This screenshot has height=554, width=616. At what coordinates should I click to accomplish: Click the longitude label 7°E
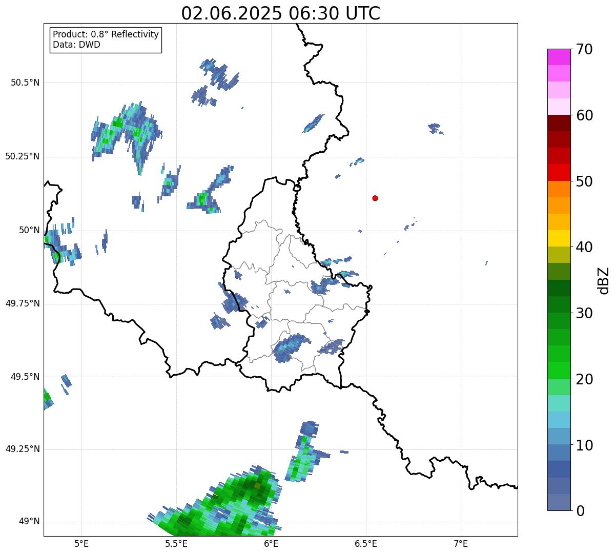coord(461,544)
